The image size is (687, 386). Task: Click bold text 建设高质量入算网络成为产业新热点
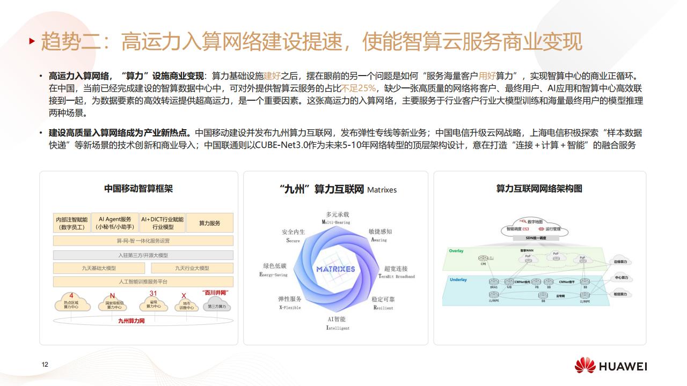[x=120, y=133]
